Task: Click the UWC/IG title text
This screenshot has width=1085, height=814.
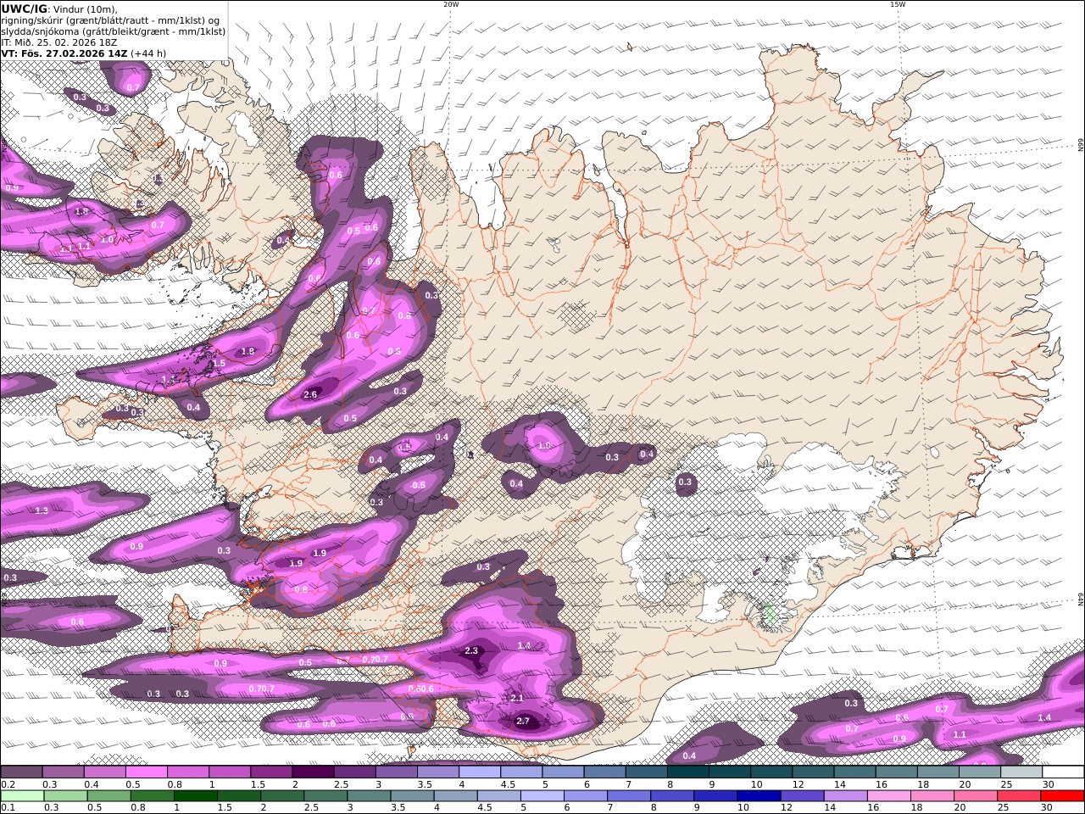Action: [x=24, y=8]
